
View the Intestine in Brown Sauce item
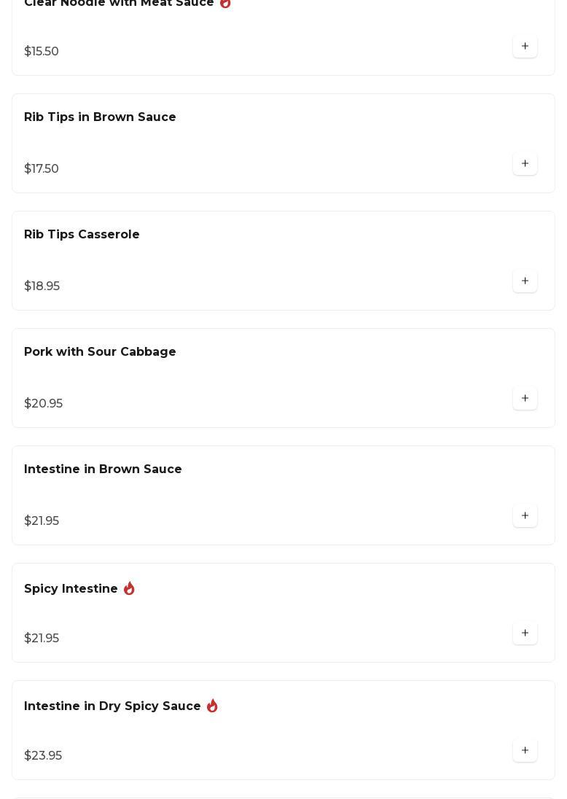(103, 469)
